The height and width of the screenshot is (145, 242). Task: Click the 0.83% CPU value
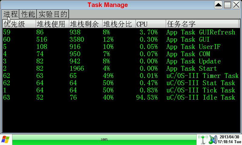click(x=149, y=90)
